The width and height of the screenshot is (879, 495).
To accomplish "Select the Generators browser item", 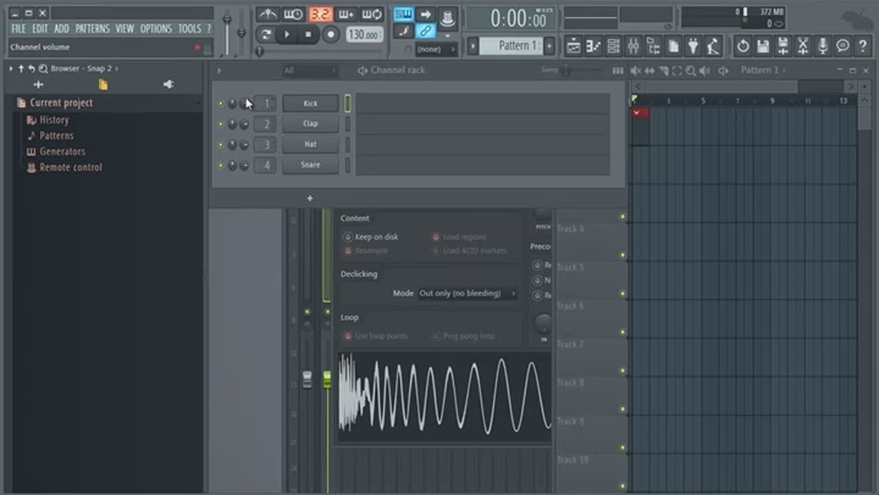I will pos(62,152).
